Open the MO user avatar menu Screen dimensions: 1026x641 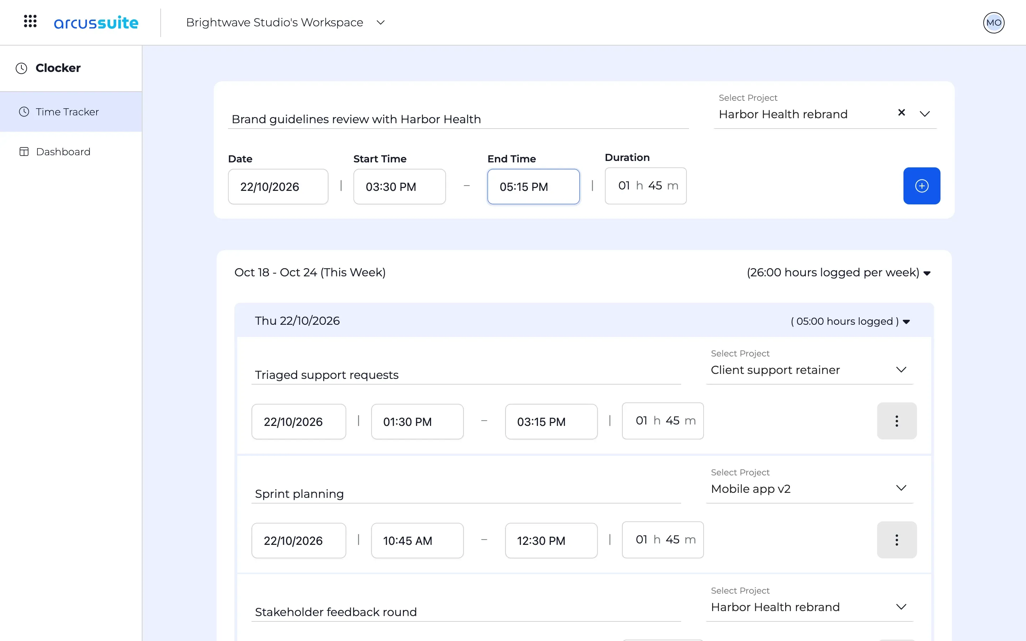point(993,22)
